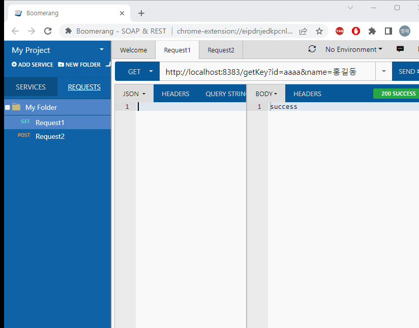Open the request HEADERS tab
The width and height of the screenshot is (419, 328).
tap(175, 94)
